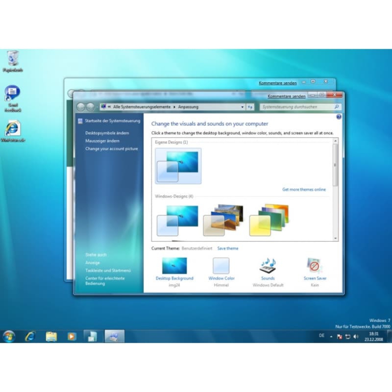The height and width of the screenshot is (392, 392).
Task: Click Kommentare senden in the back window
Action: point(278,83)
